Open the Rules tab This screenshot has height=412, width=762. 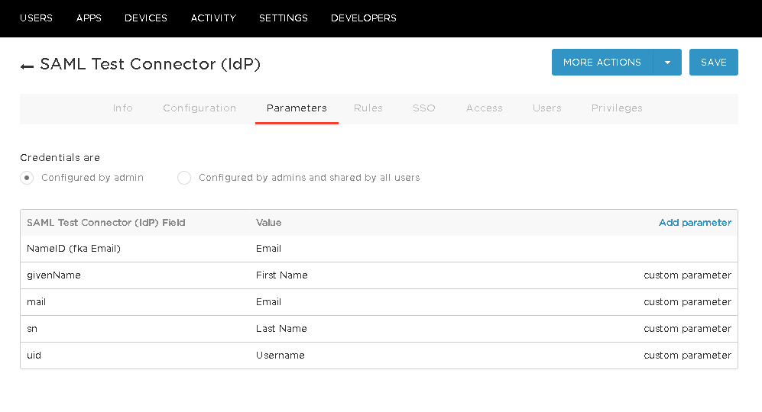368,108
